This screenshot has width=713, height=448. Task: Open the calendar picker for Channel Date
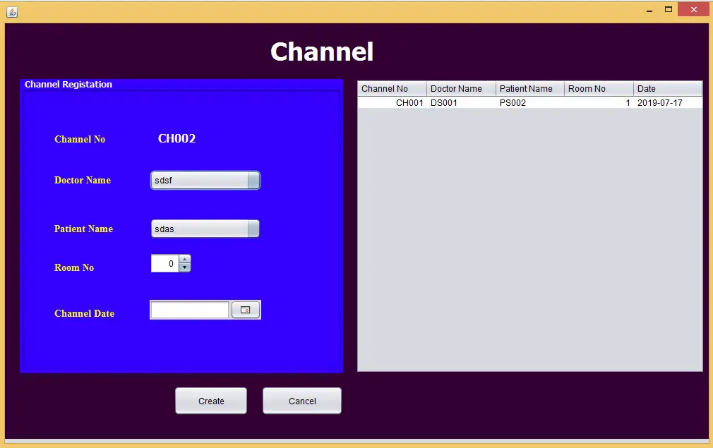pyautogui.click(x=245, y=309)
